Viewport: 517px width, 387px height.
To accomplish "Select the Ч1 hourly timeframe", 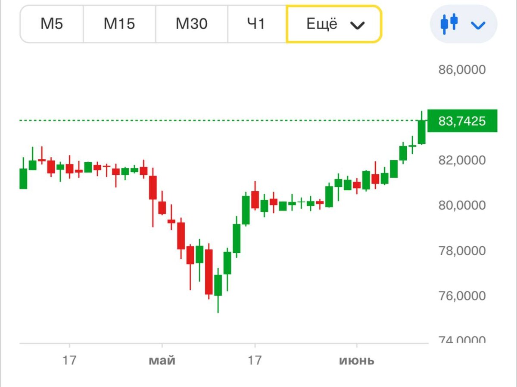I will click(256, 24).
